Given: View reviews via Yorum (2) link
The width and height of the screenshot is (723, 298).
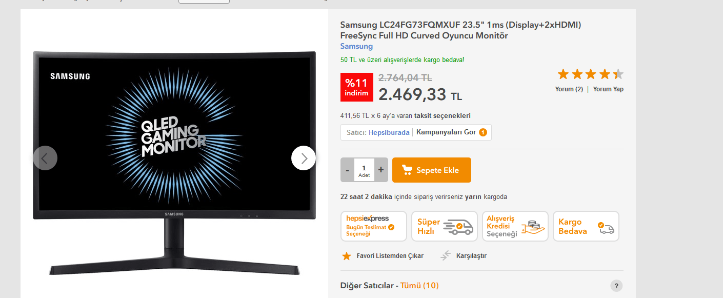Looking at the screenshot, I should tap(569, 89).
